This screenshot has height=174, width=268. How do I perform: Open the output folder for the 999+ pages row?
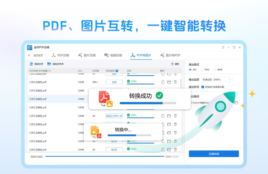pos(169,82)
